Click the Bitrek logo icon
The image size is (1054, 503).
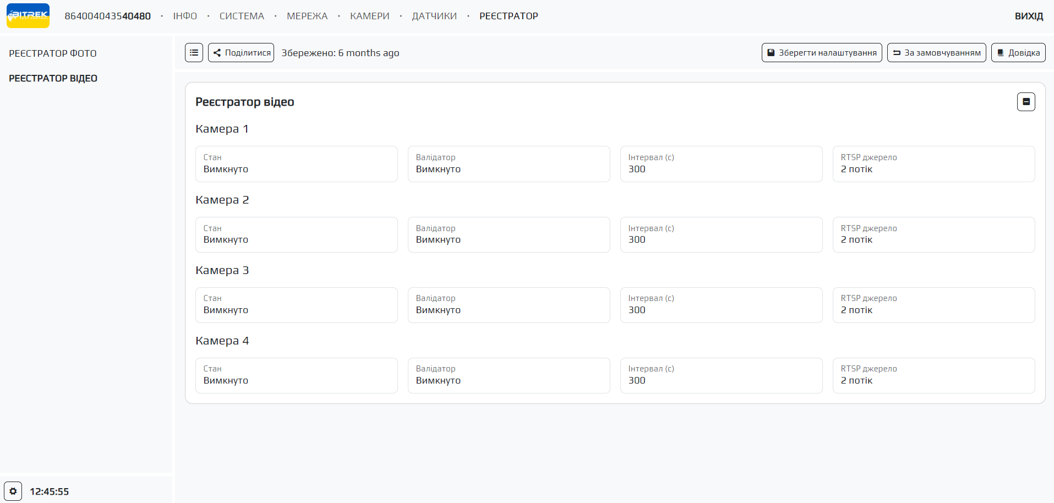pos(28,16)
